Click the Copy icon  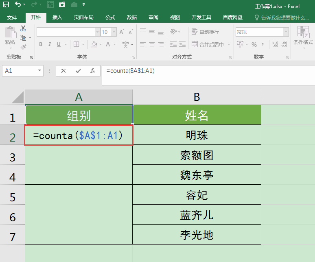[x=23, y=38]
